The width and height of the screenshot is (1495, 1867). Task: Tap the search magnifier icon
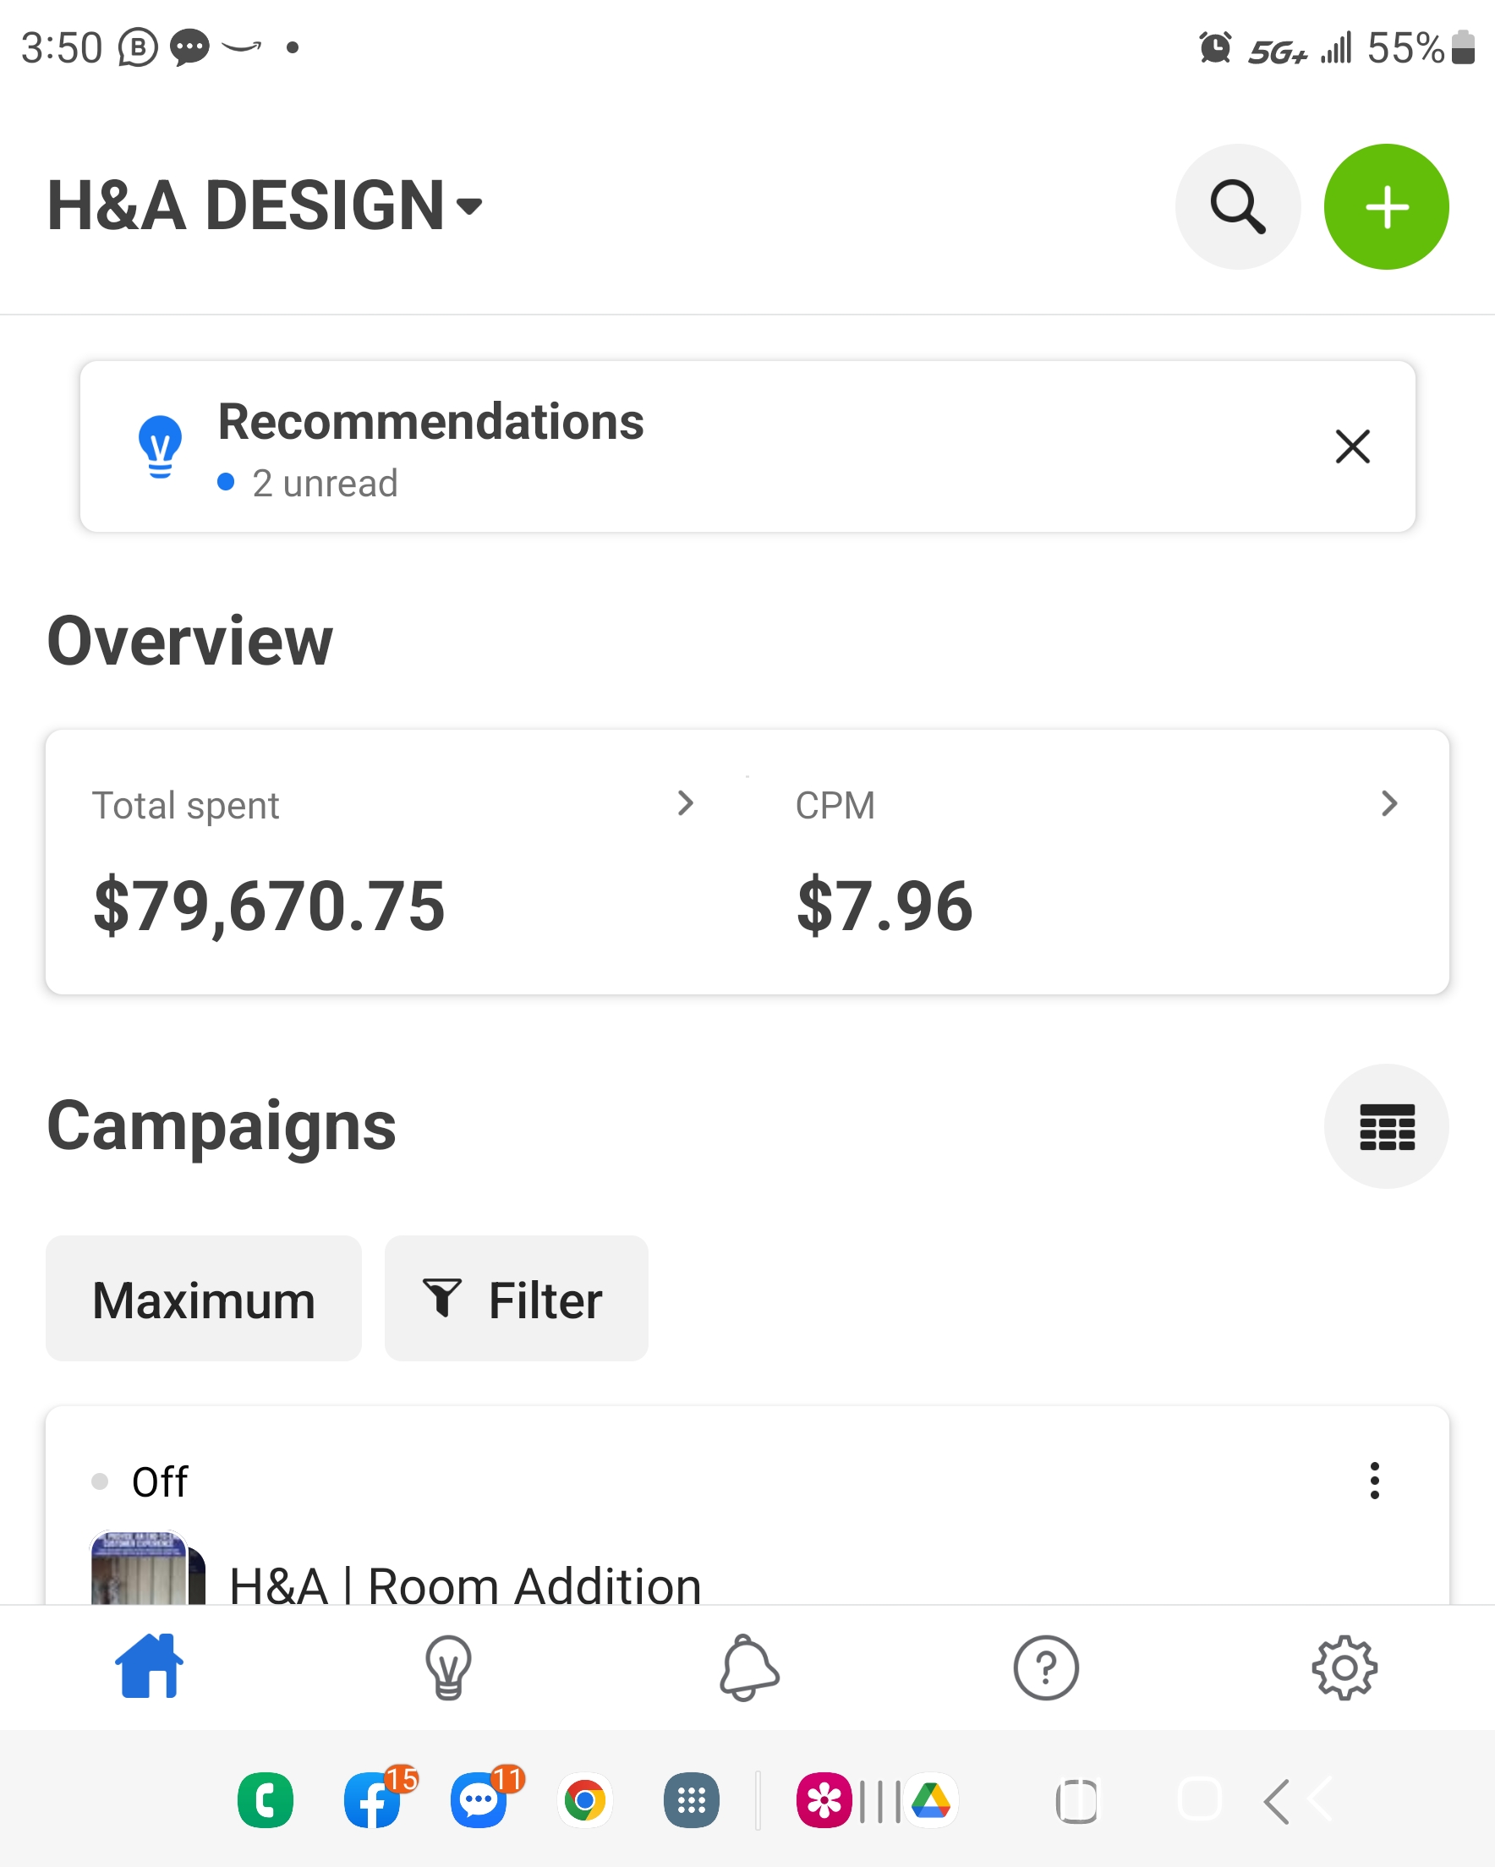pos(1238,207)
